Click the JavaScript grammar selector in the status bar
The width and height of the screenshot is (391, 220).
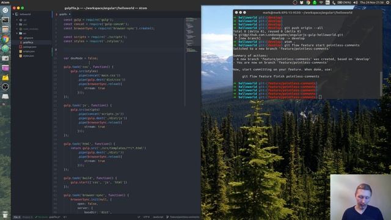pyautogui.click(x=158, y=217)
